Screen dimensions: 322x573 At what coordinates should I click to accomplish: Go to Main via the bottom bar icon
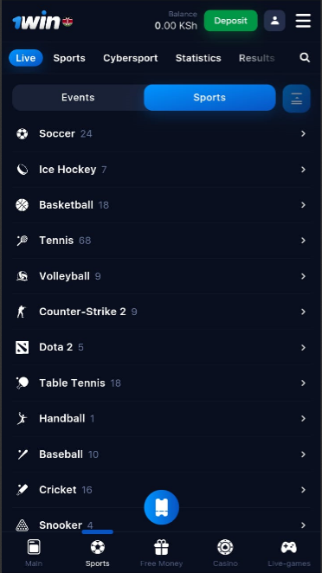[x=34, y=547]
